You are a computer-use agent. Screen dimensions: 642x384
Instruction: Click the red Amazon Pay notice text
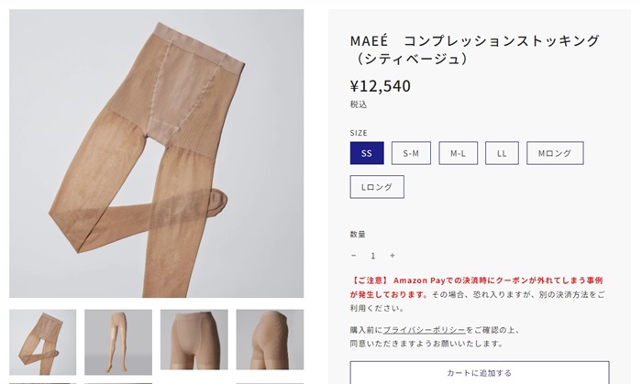[x=476, y=287]
